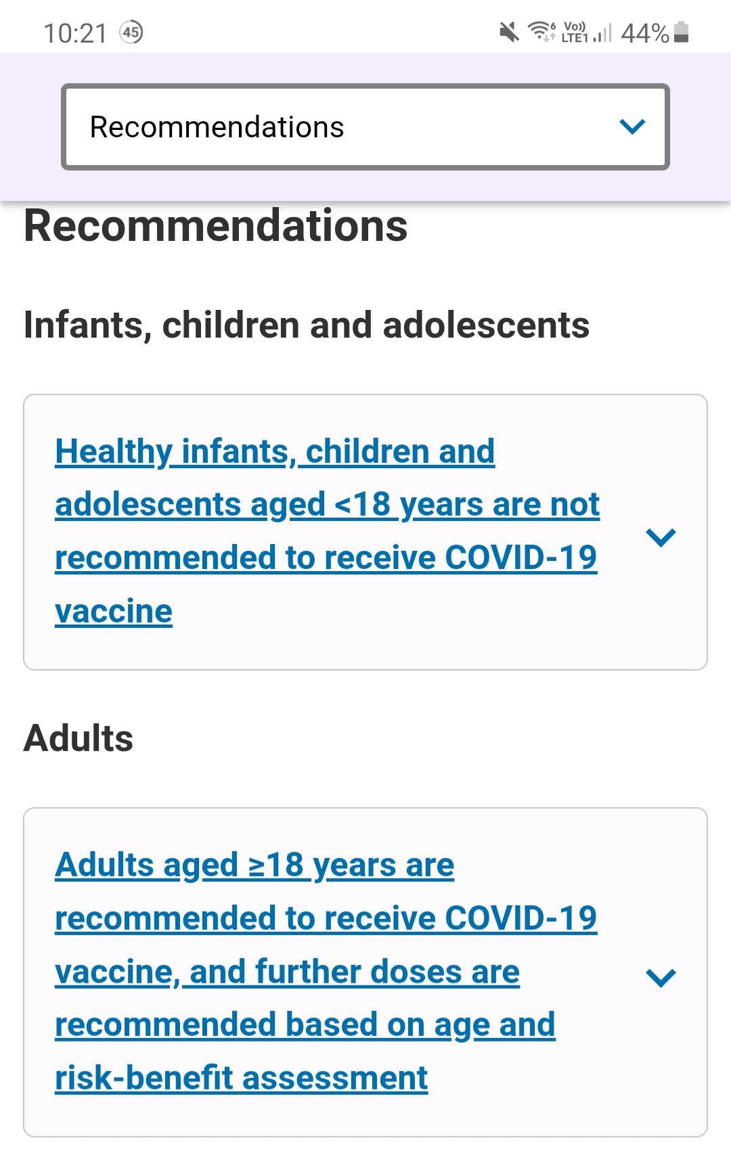The image size is (731, 1172).
Task: Tap the muted sound icon in status bar
Action: 509,32
